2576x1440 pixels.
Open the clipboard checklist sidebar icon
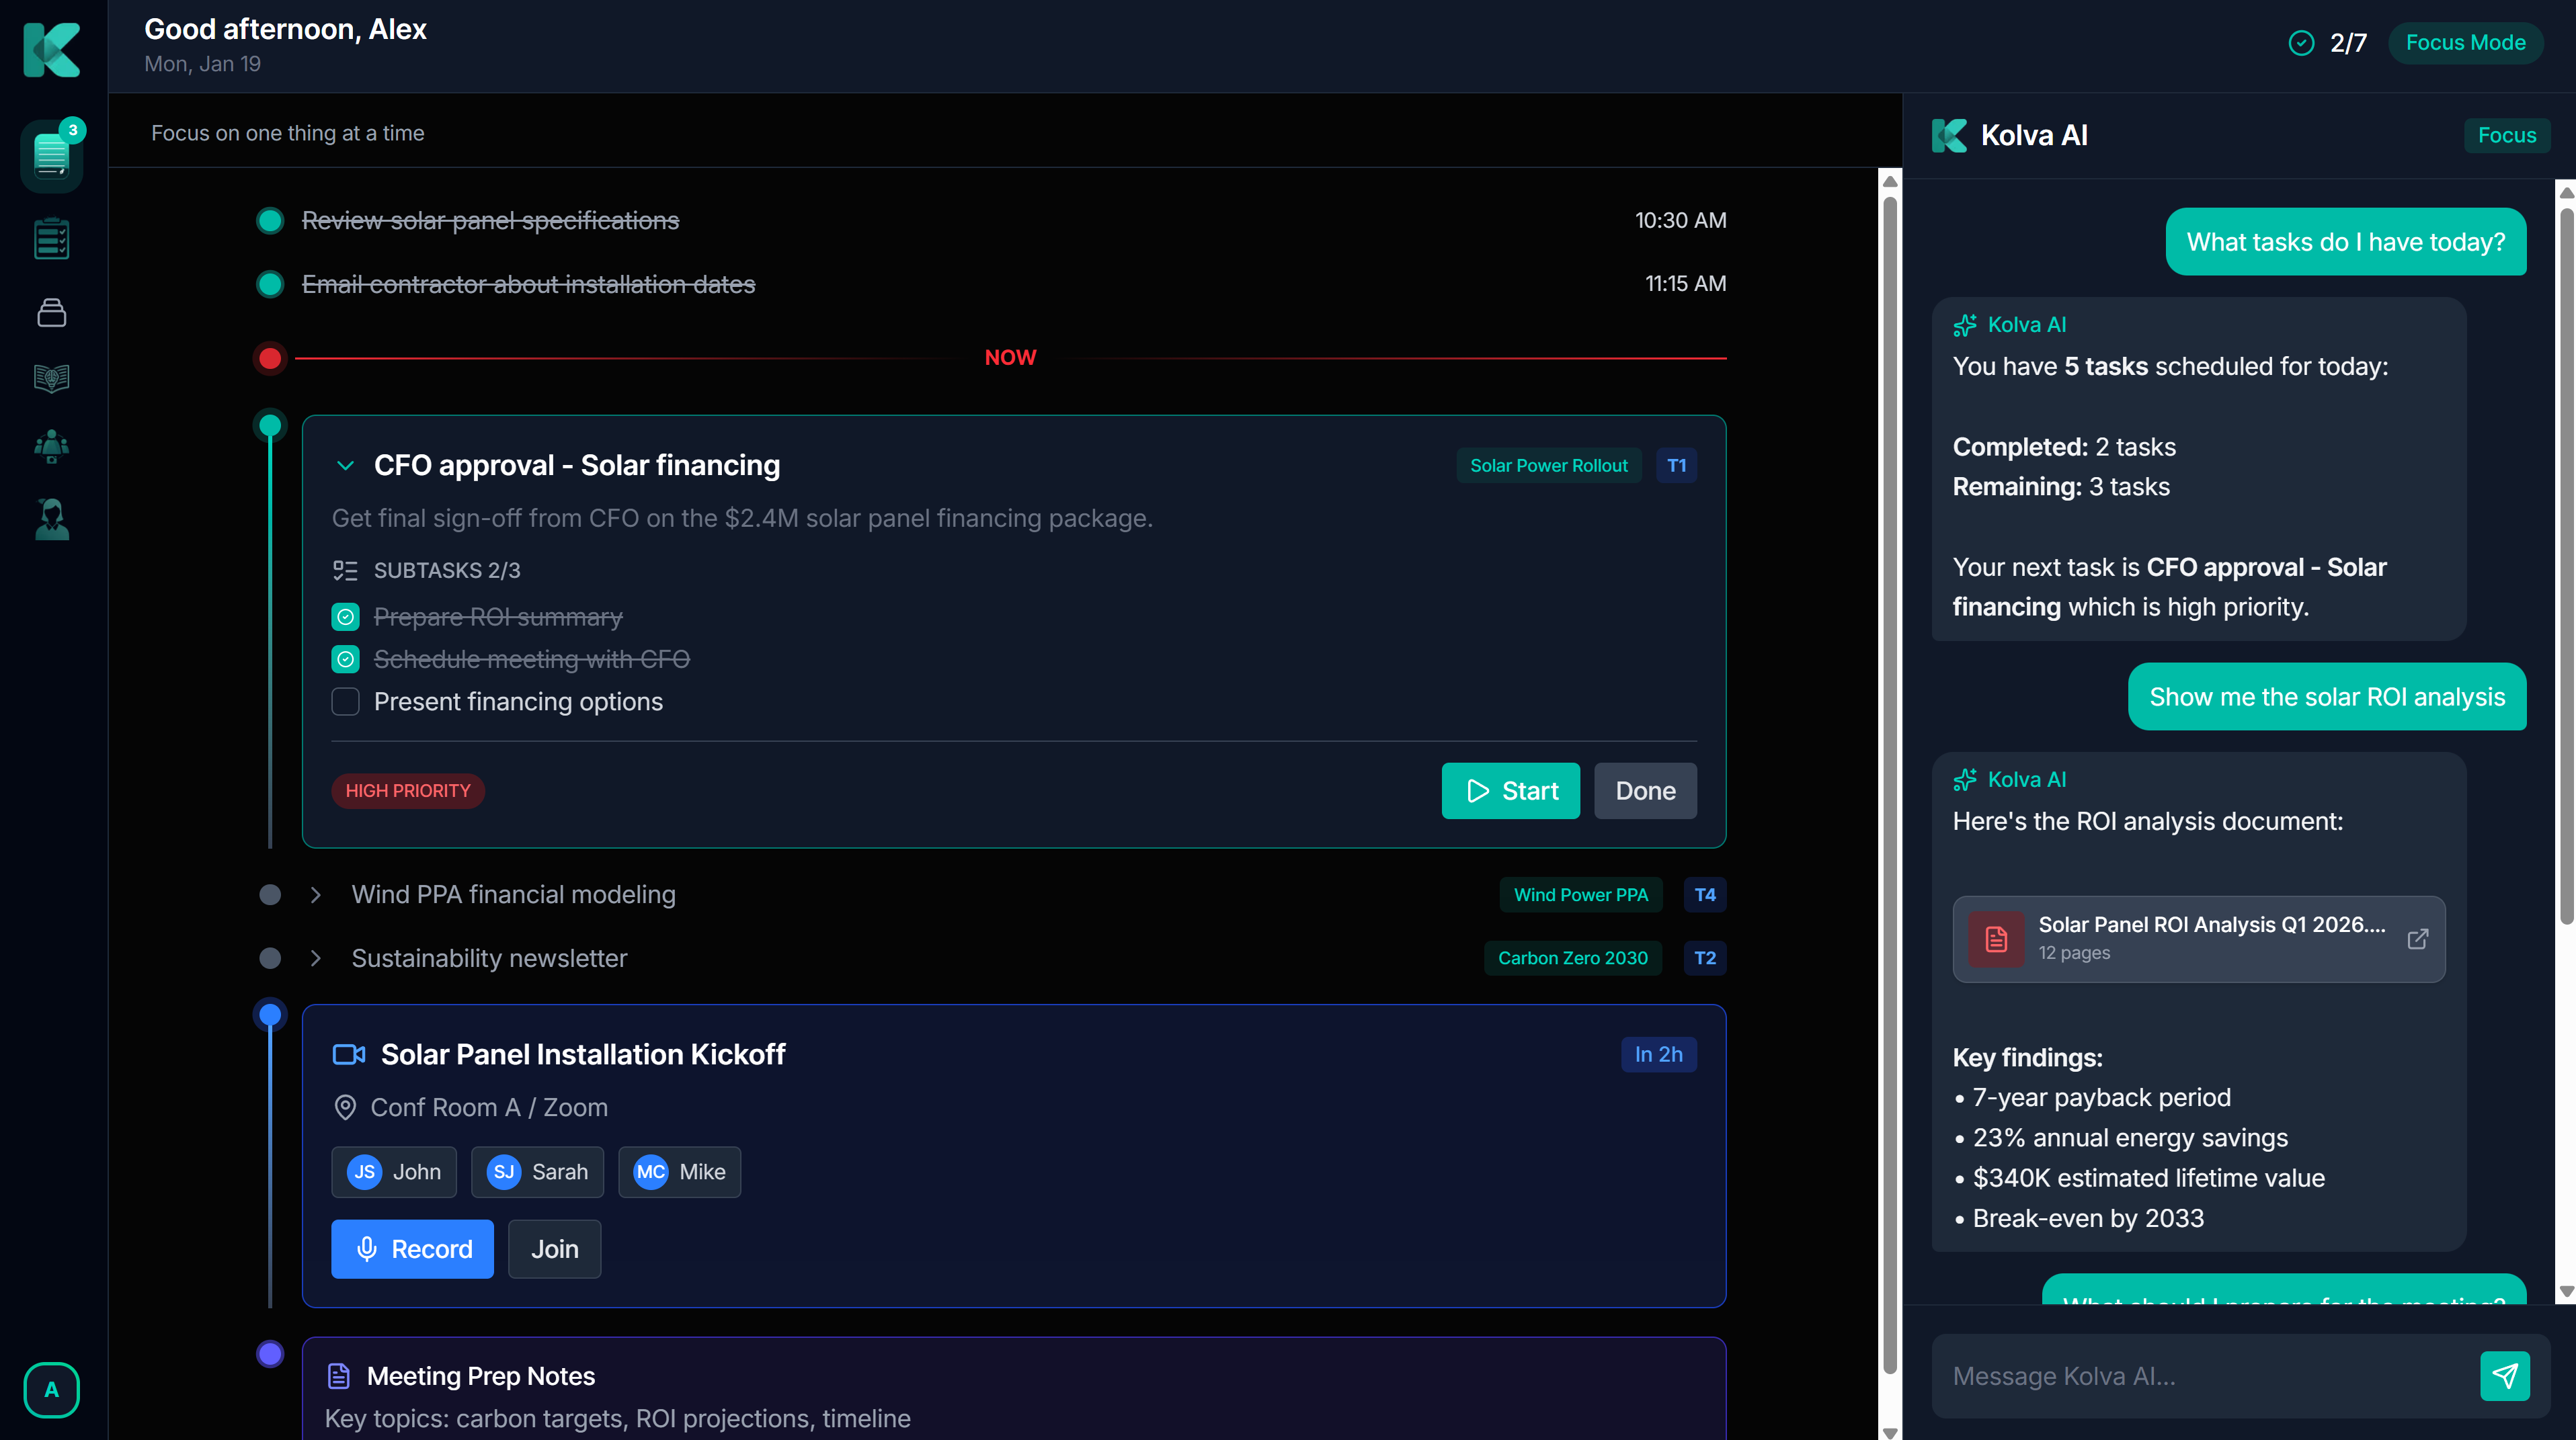click(x=51, y=239)
